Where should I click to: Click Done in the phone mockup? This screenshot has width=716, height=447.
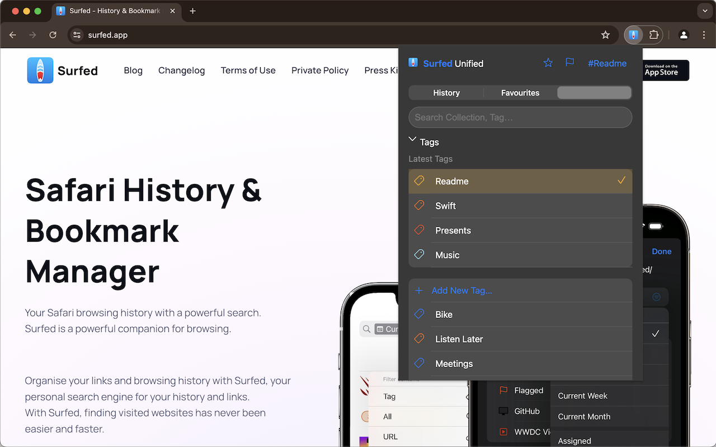pos(662,251)
